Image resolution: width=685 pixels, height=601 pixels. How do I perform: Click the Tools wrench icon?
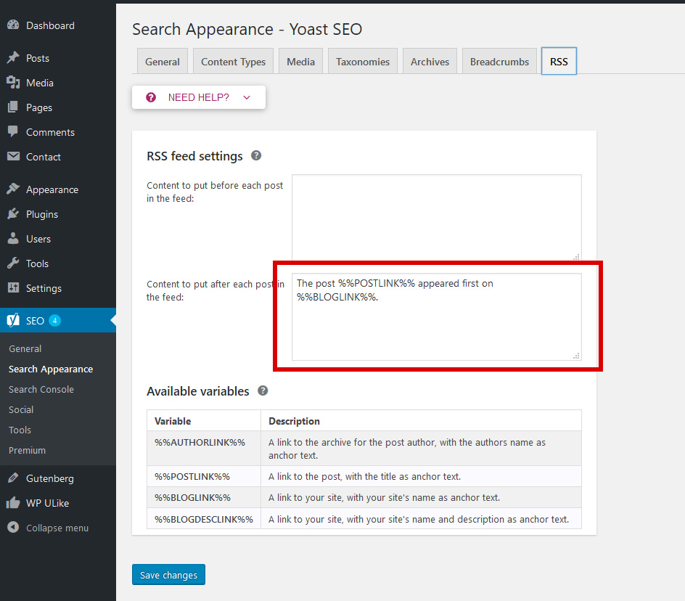pyautogui.click(x=13, y=263)
